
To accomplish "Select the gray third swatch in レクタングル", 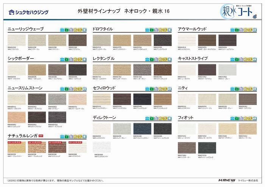I will point(142,70).
